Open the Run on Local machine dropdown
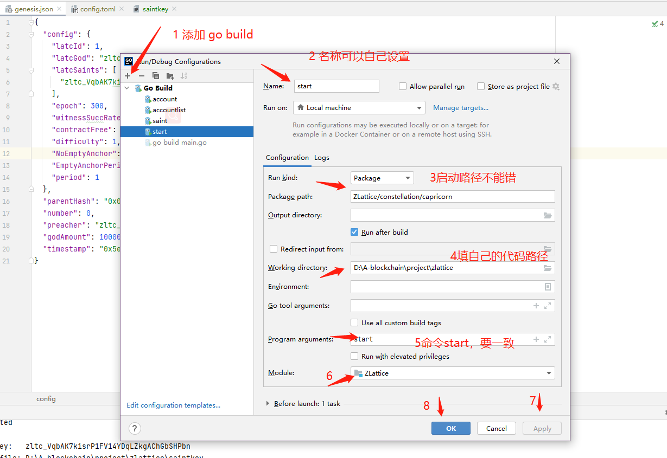667x458 pixels. tap(359, 108)
